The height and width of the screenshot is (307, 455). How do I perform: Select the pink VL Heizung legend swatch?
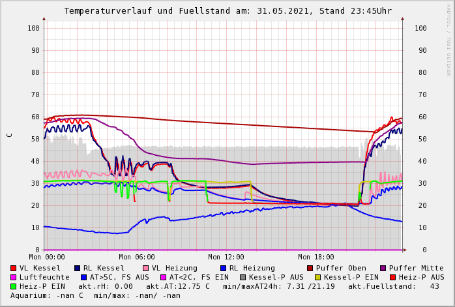coord(146,268)
